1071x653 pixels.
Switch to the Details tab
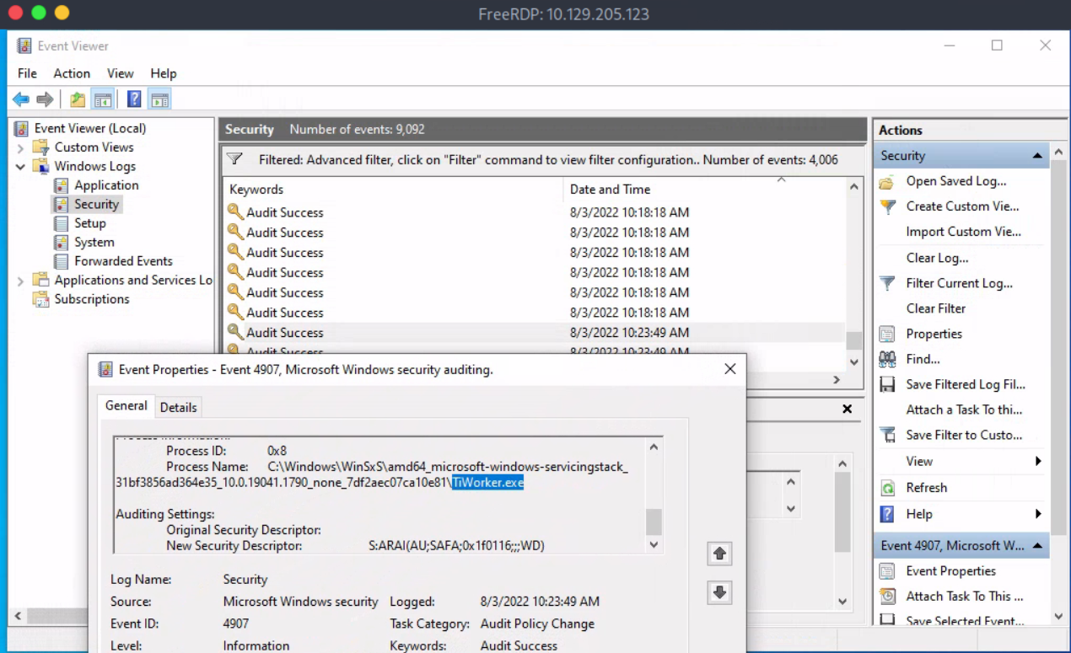click(178, 407)
